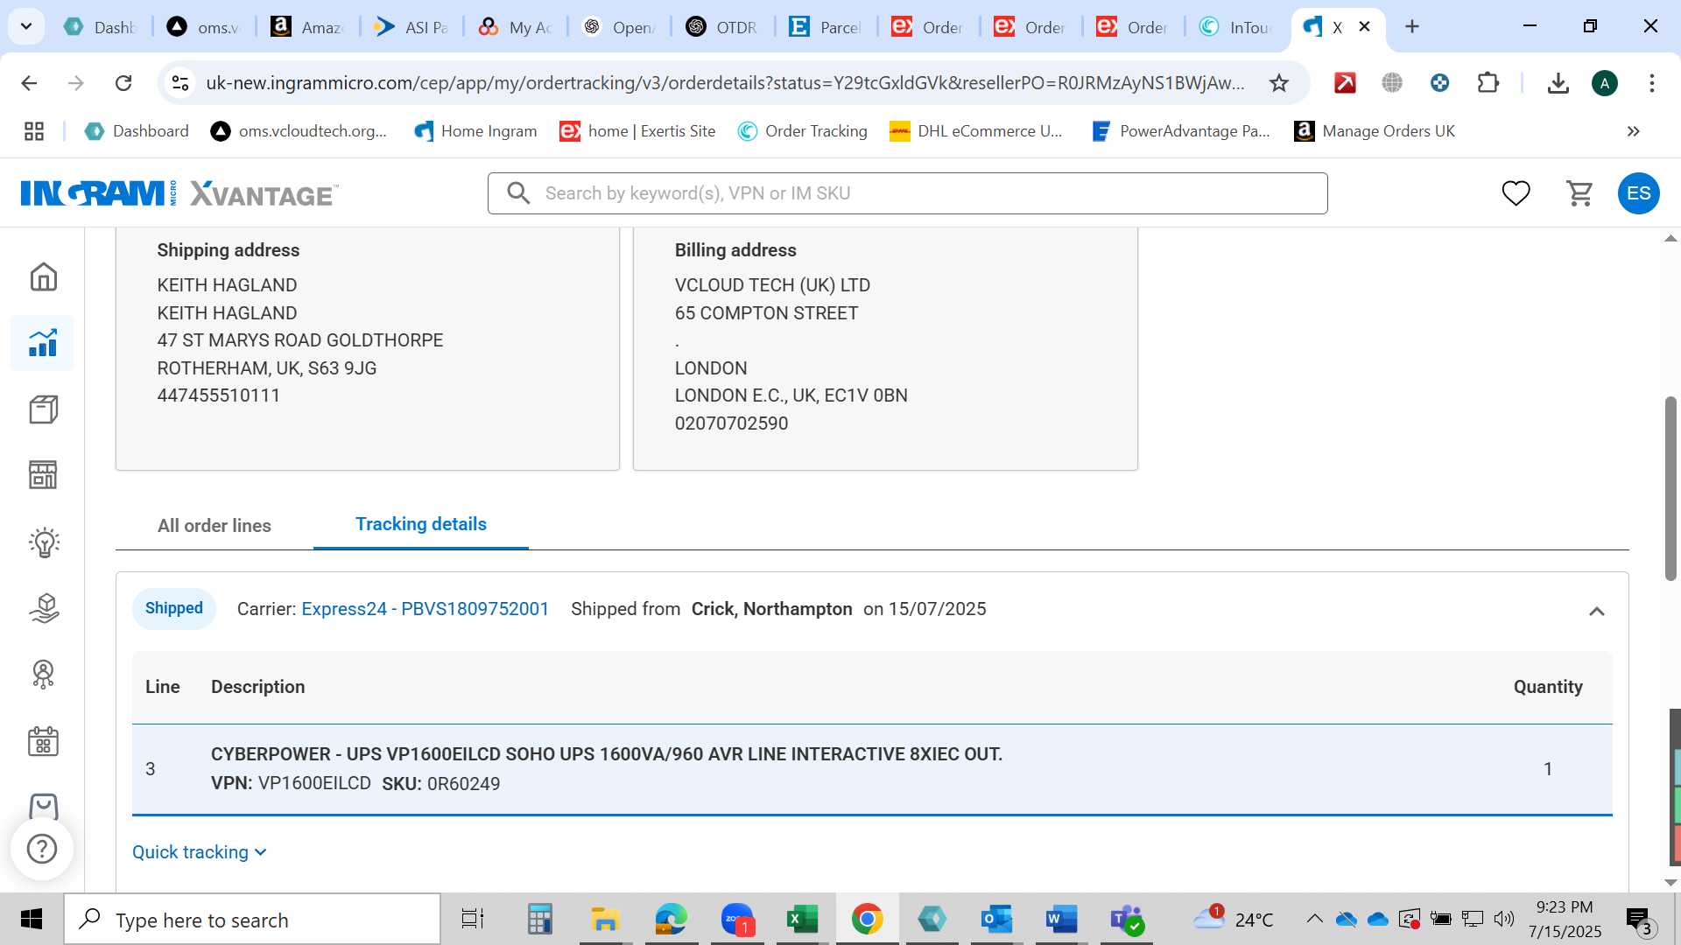Open the PowerAdvantage bookmark

(1181, 131)
